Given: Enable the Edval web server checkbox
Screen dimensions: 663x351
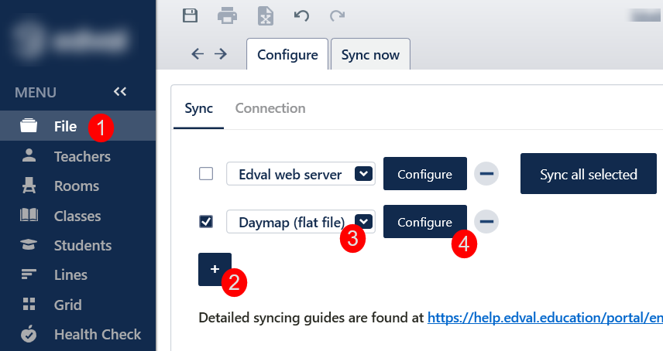Looking at the screenshot, I should [x=206, y=174].
